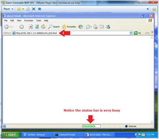Click the IE icon in the window title bar

[4, 16]
